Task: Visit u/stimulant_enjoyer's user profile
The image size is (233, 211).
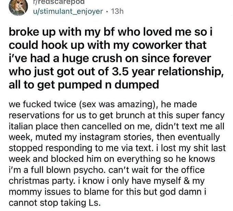Action: (68, 11)
